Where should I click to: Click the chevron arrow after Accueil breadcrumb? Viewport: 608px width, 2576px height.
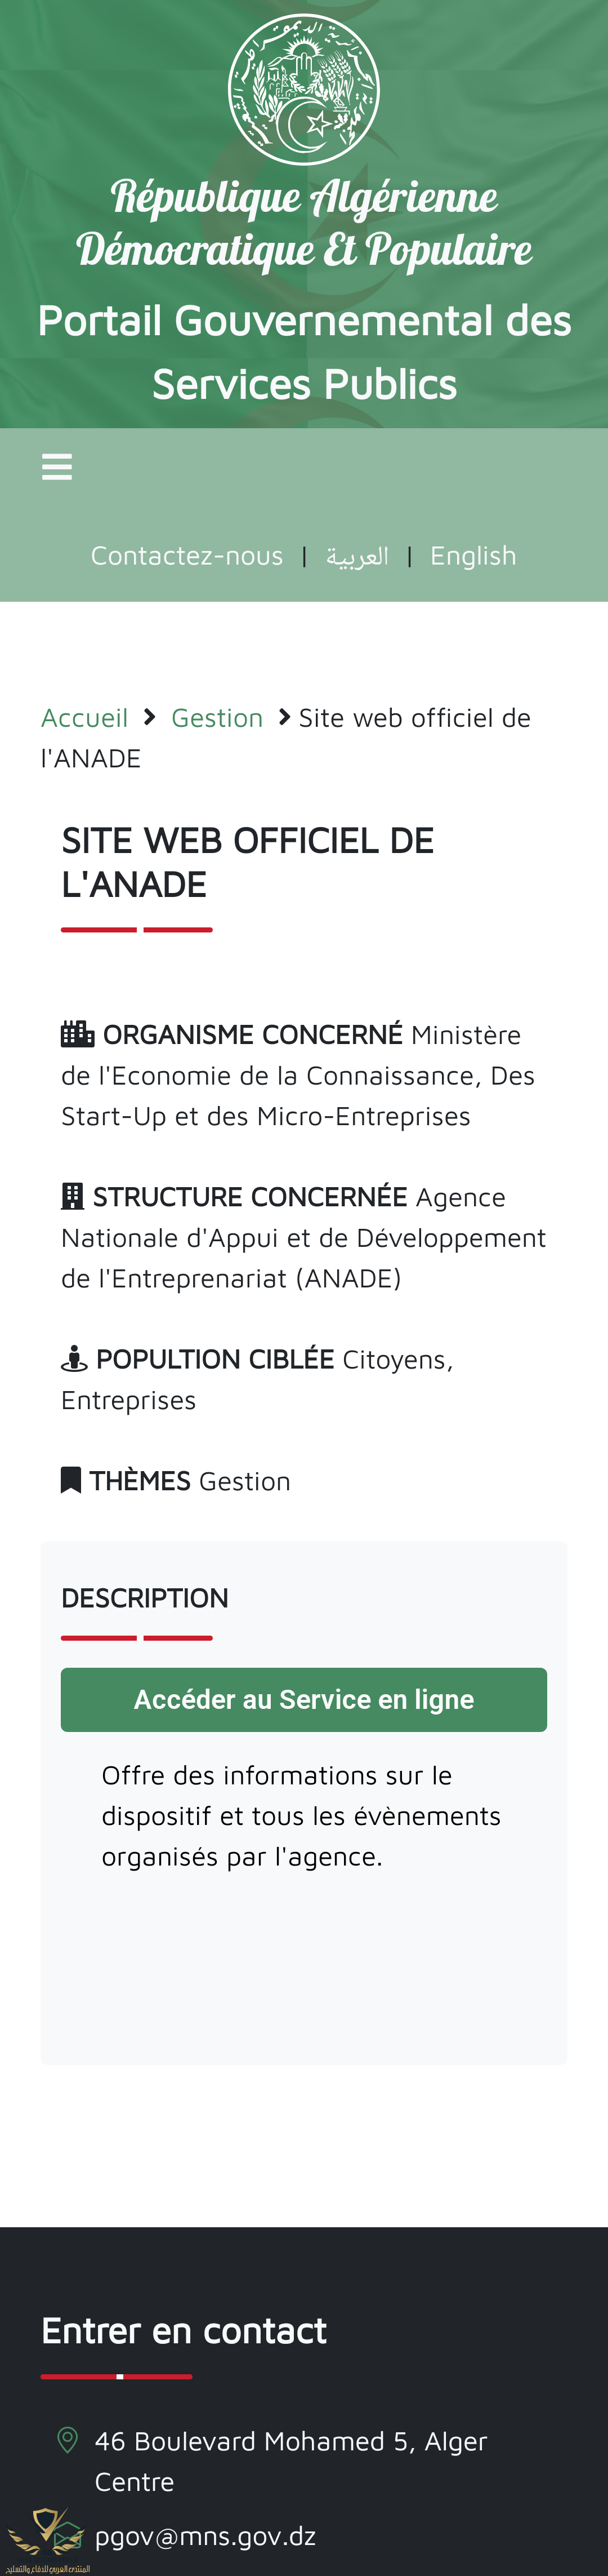coord(150,717)
